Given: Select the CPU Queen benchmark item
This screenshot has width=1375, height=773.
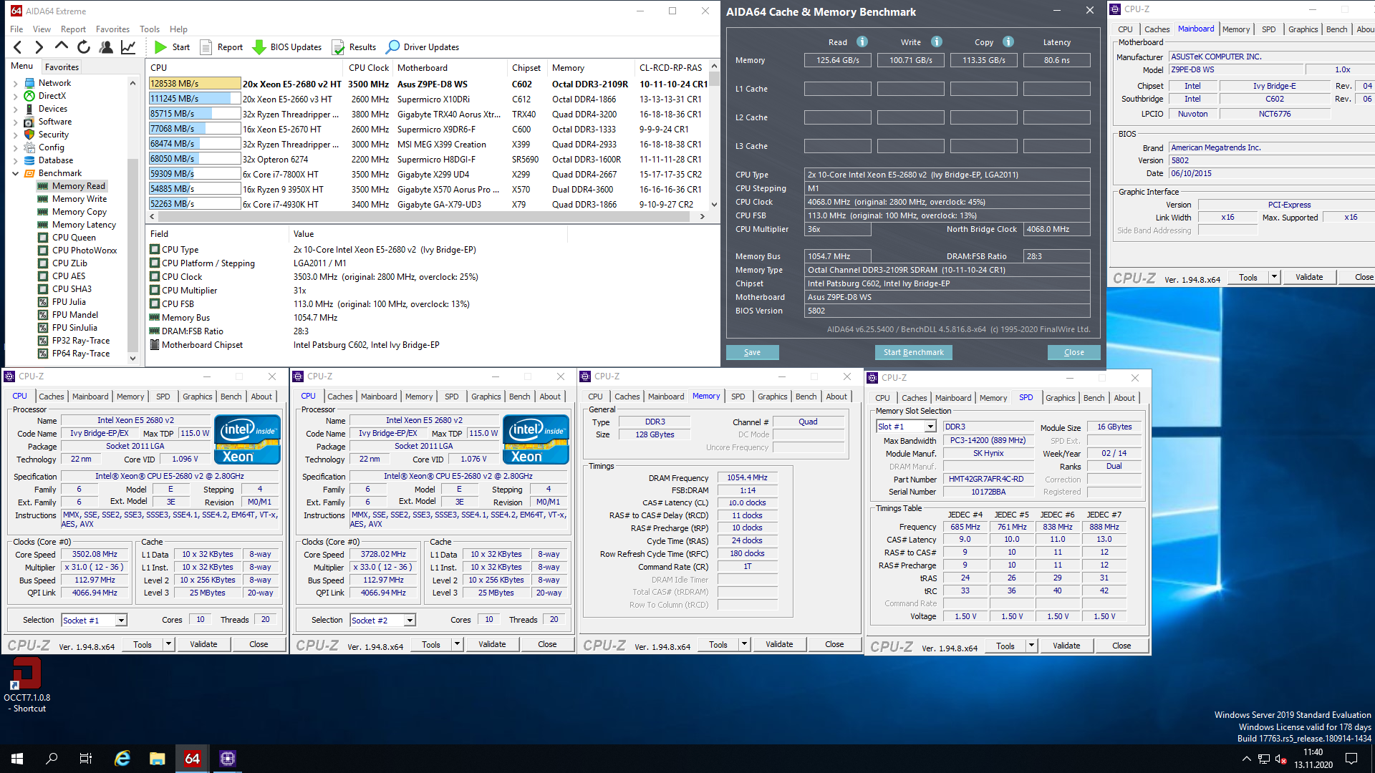Looking at the screenshot, I should (x=74, y=238).
